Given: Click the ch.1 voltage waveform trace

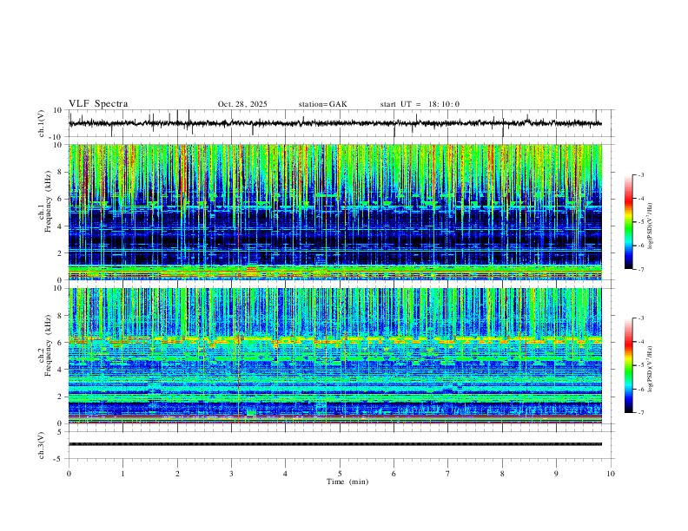Looking at the screenshot, I should click(x=335, y=123).
